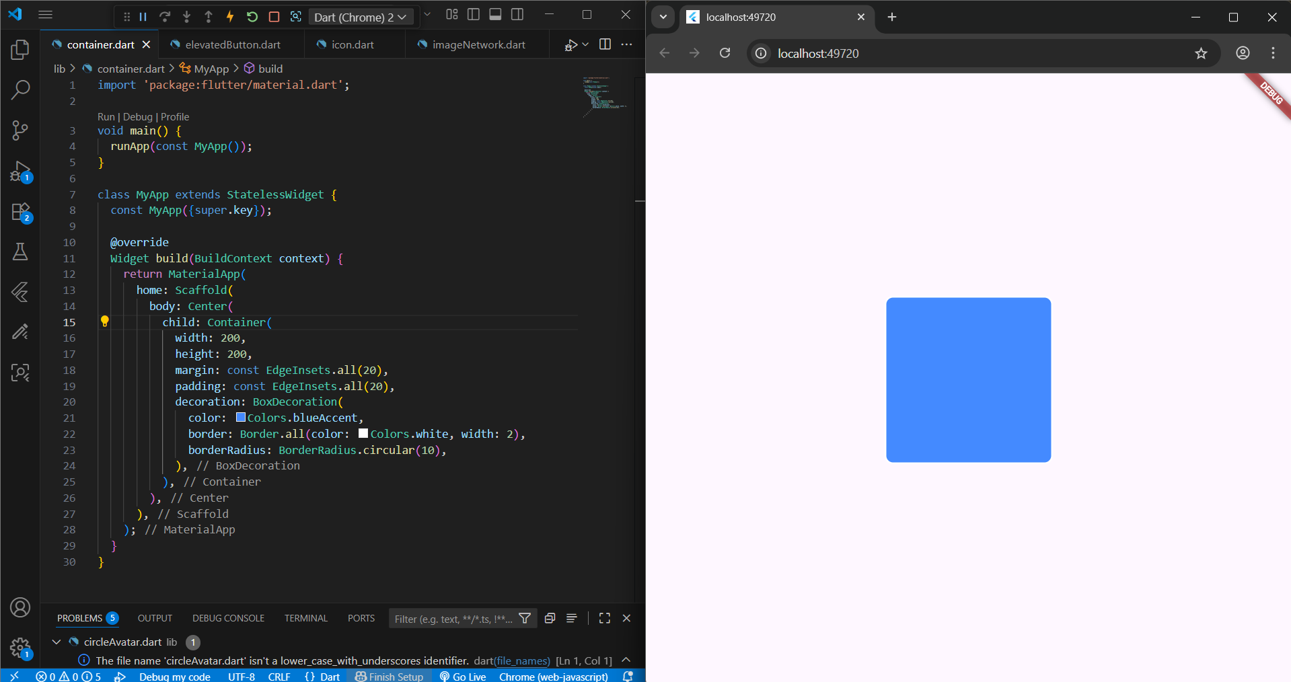Click the blueAccent color swatch
This screenshot has height=682, width=1291.
pos(241,418)
